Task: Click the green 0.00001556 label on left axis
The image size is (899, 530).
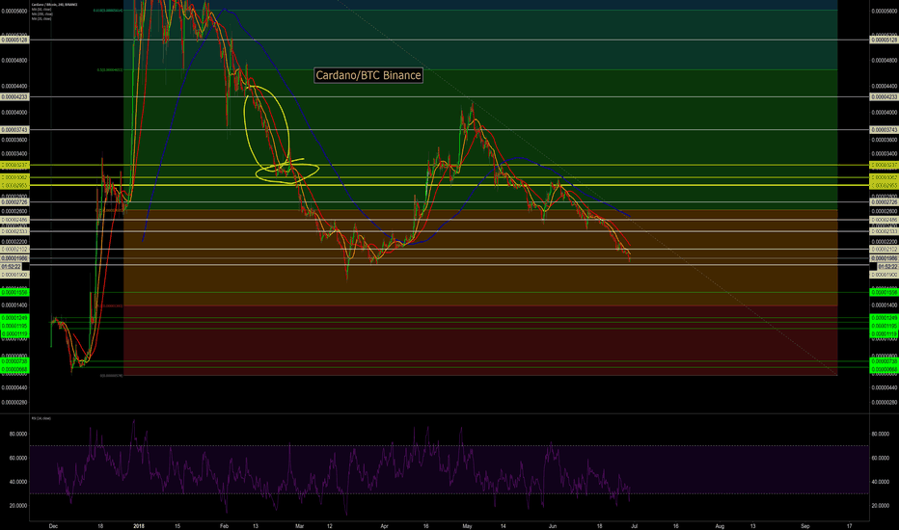Action: point(14,293)
